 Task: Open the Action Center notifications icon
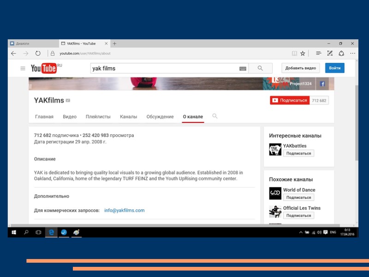tap(326, 233)
